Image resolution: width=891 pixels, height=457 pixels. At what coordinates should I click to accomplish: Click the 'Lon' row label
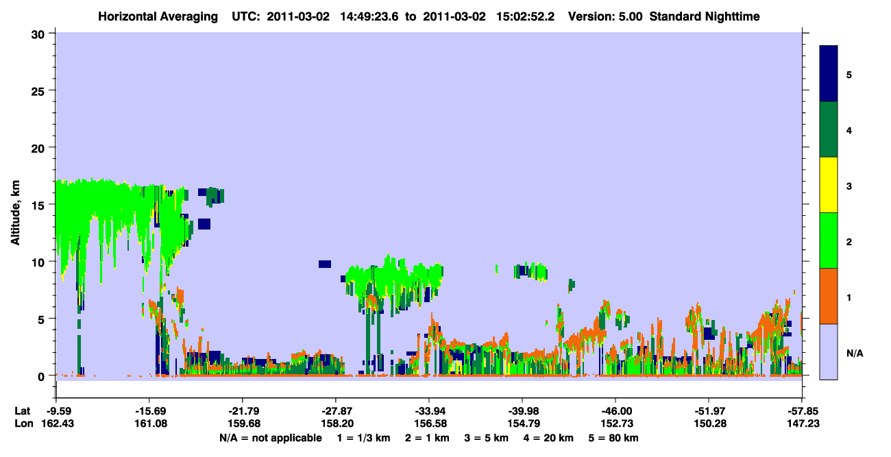(23, 424)
